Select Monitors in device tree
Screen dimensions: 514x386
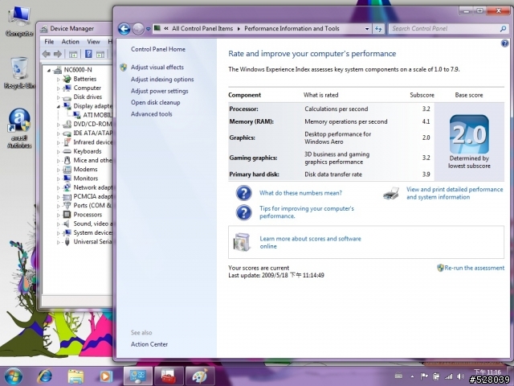[x=86, y=179]
